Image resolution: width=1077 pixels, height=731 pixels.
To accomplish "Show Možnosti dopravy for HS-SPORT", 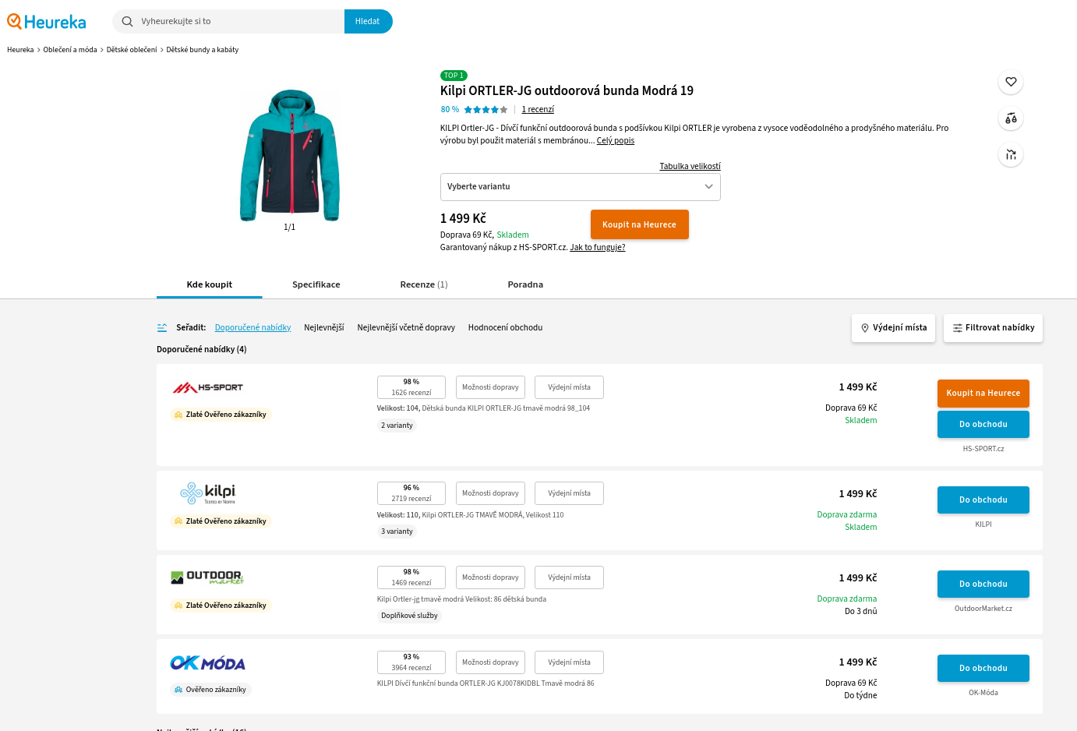I will coord(490,387).
